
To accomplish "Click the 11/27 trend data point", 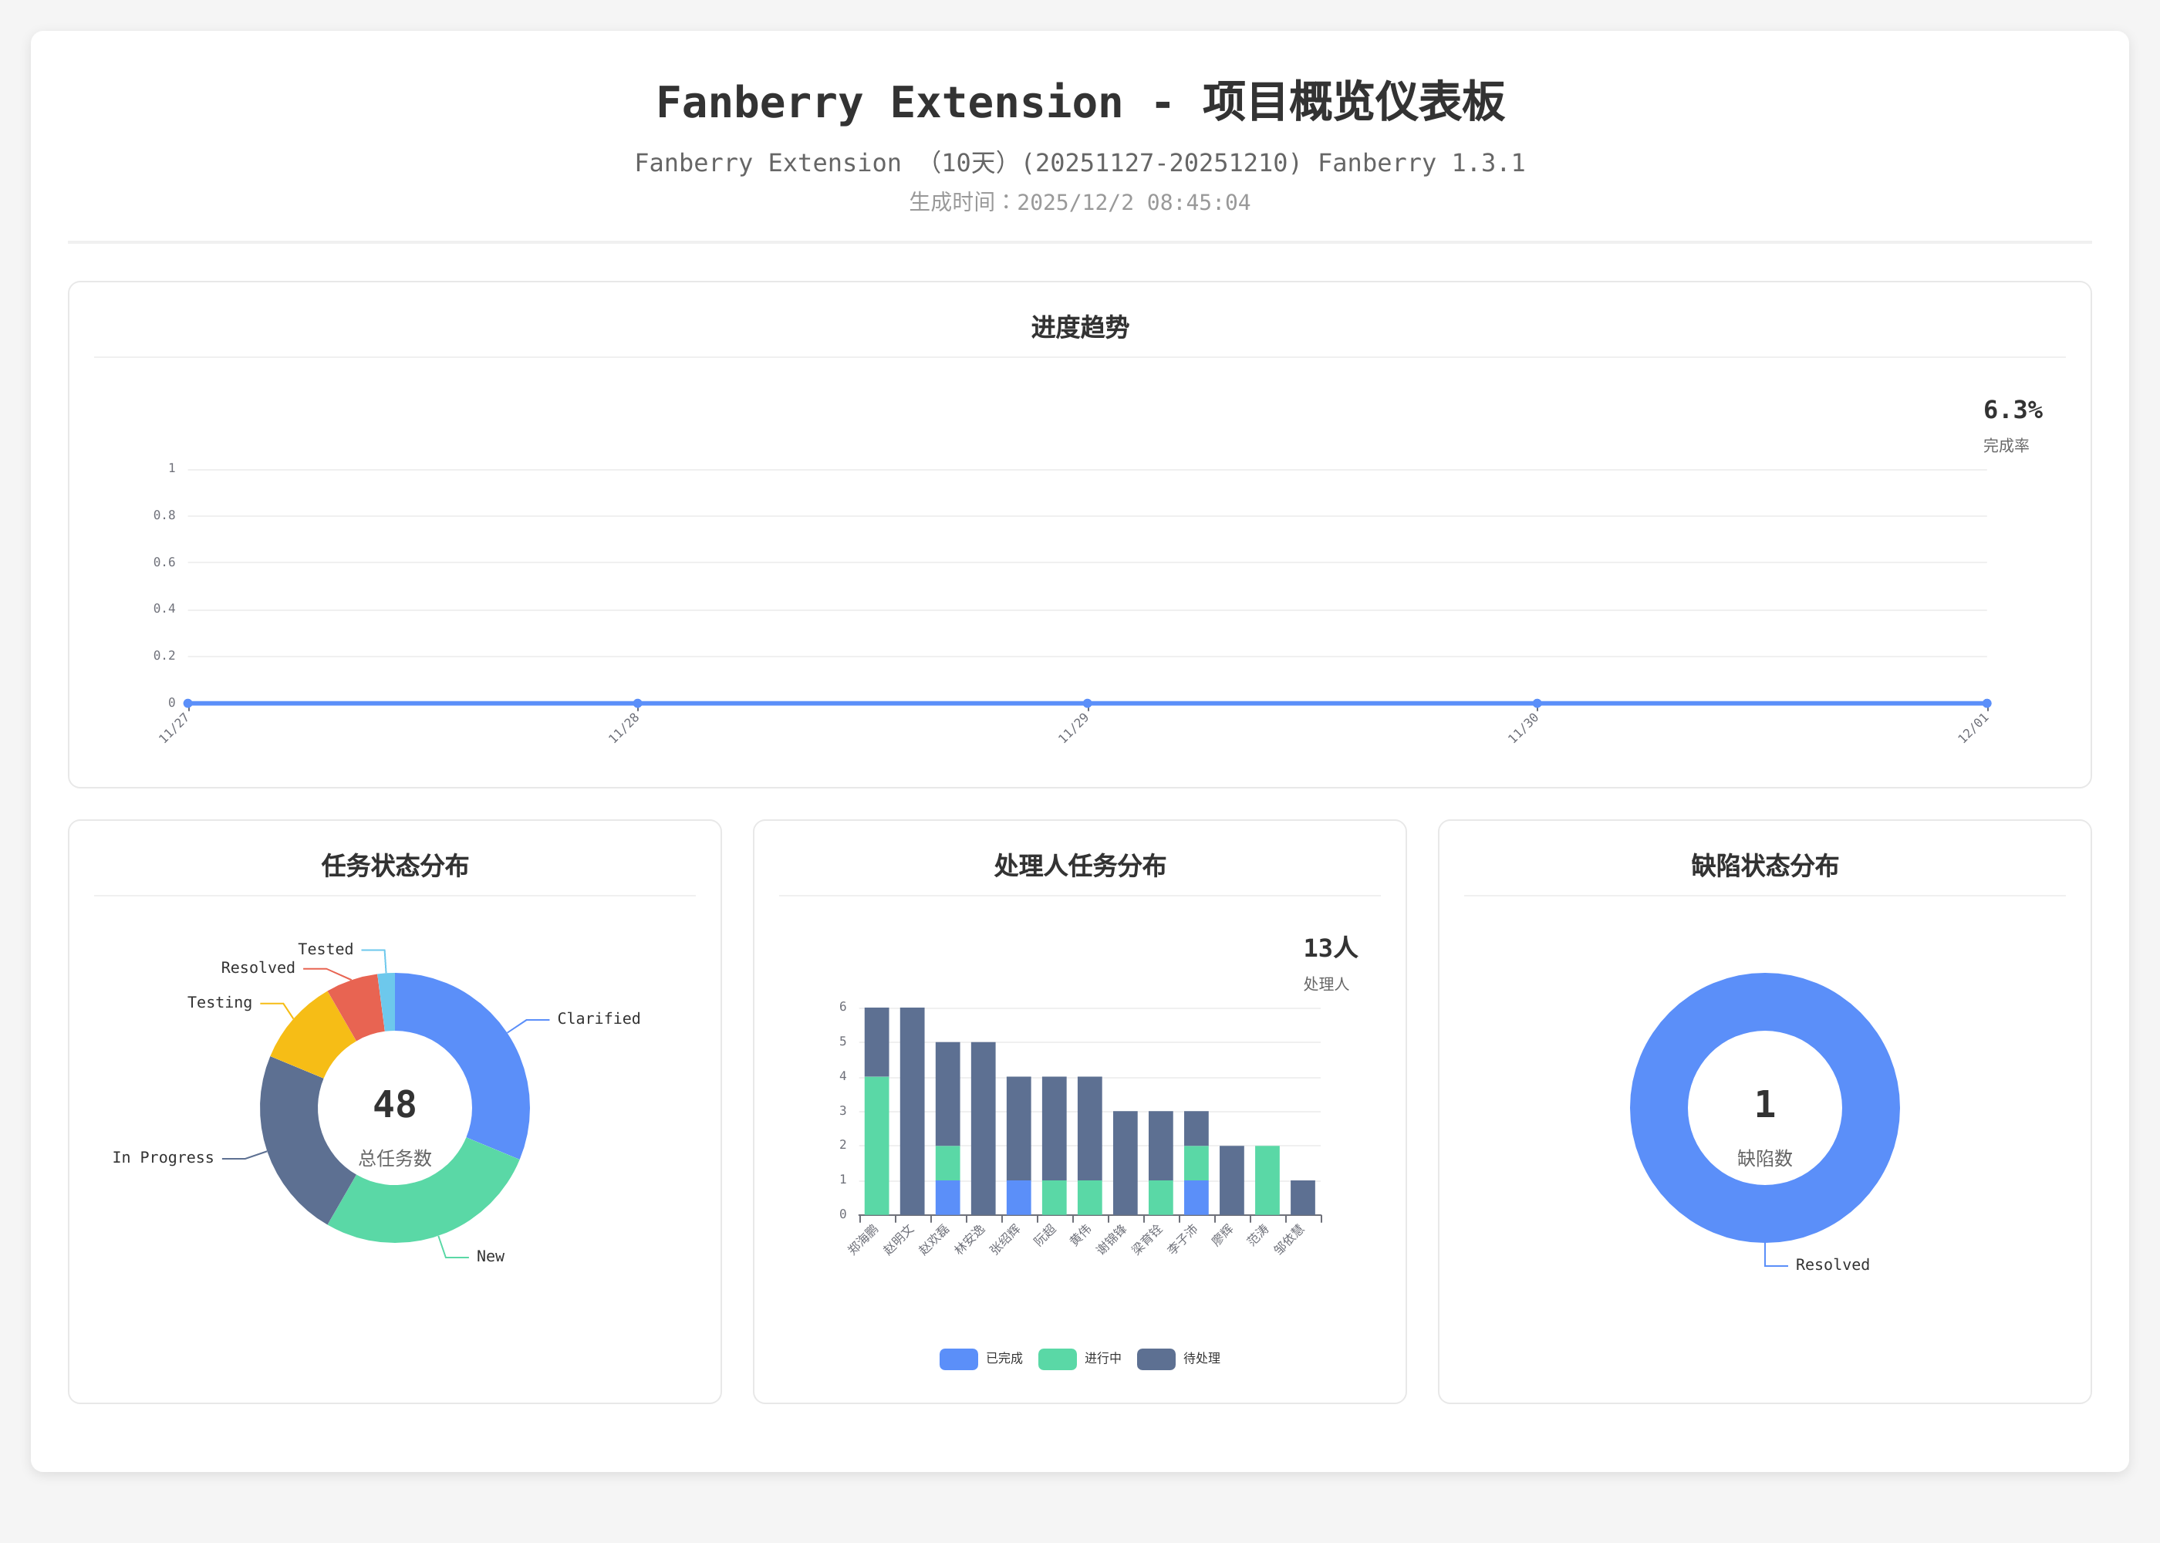I will pyautogui.click(x=188, y=703).
